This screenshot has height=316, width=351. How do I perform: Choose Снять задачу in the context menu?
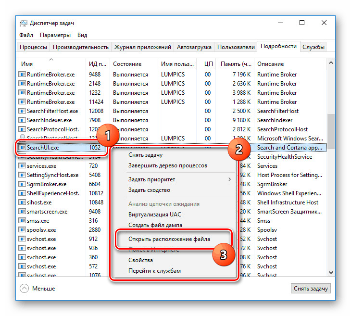pos(145,155)
